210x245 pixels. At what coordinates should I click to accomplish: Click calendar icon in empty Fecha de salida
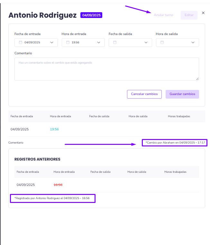click(x=115, y=42)
